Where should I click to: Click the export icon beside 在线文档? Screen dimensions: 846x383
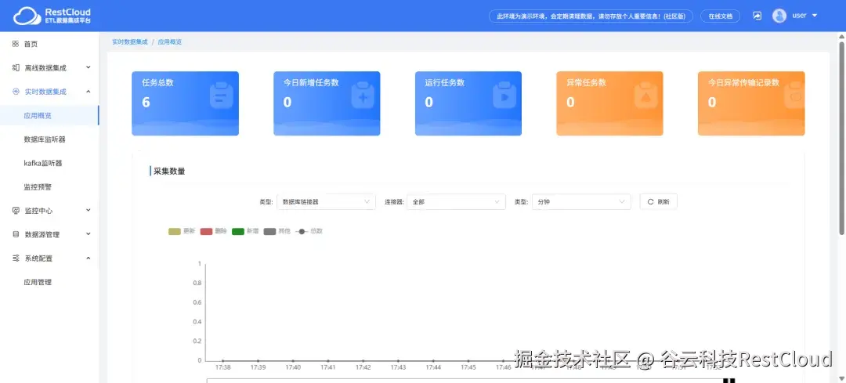coord(757,16)
